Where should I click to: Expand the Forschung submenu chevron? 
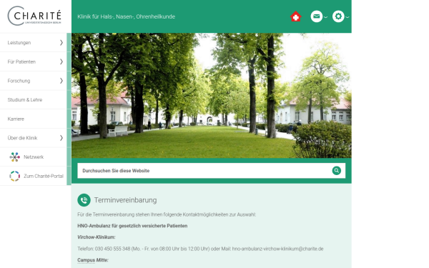click(61, 81)
